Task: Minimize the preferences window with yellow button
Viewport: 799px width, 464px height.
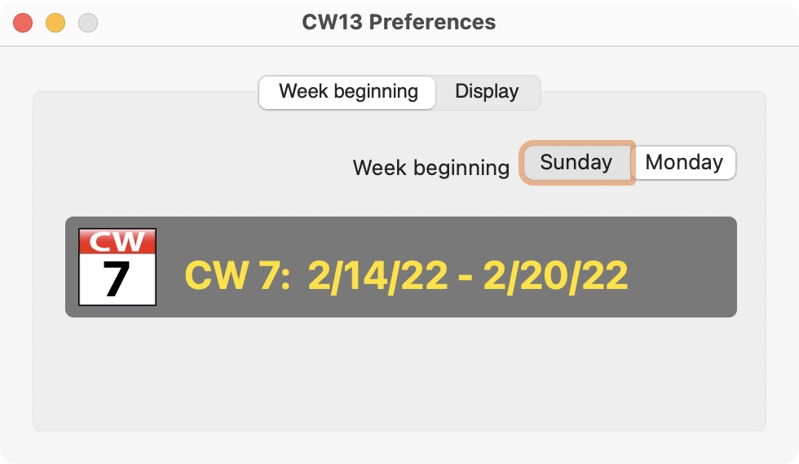Action: (x=55, y=23)
